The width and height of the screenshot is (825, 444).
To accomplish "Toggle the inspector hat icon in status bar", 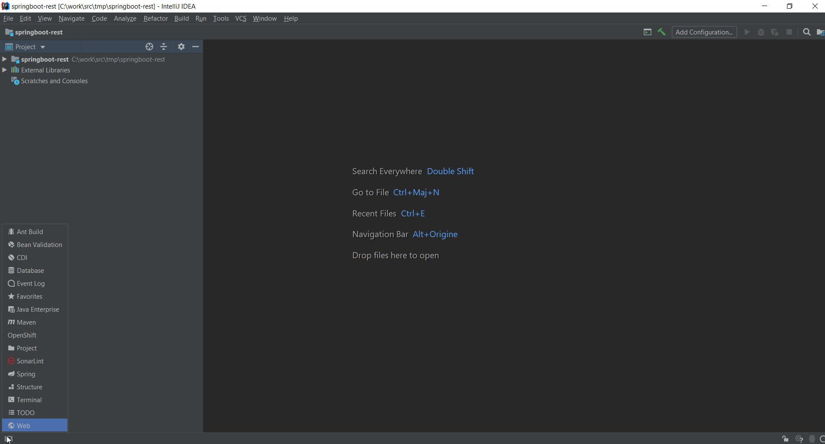I will (812, 439).
